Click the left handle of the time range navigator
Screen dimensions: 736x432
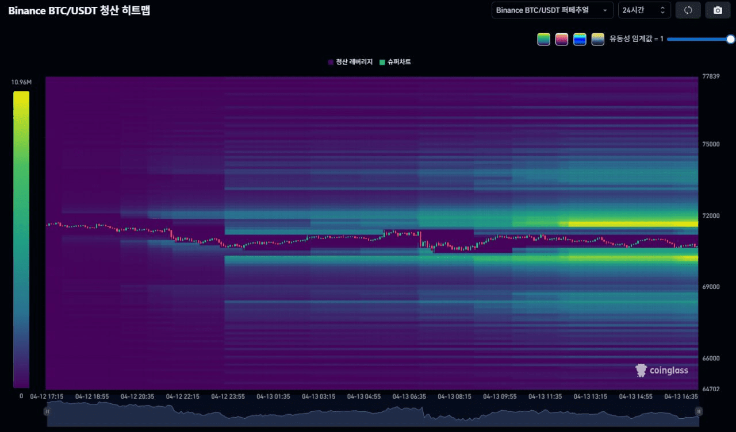coord(47,411)
